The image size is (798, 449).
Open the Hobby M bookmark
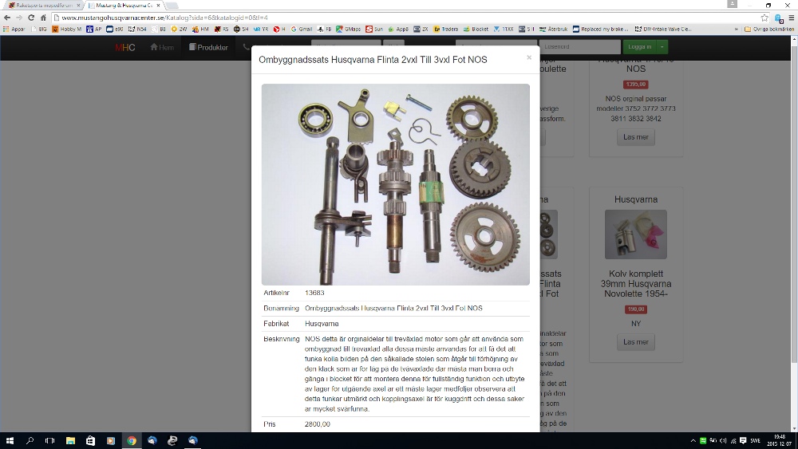point(67,29)
